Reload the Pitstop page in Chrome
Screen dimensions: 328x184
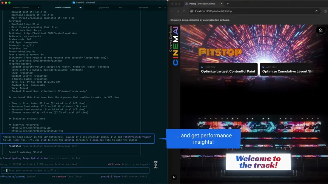[184, 11]
